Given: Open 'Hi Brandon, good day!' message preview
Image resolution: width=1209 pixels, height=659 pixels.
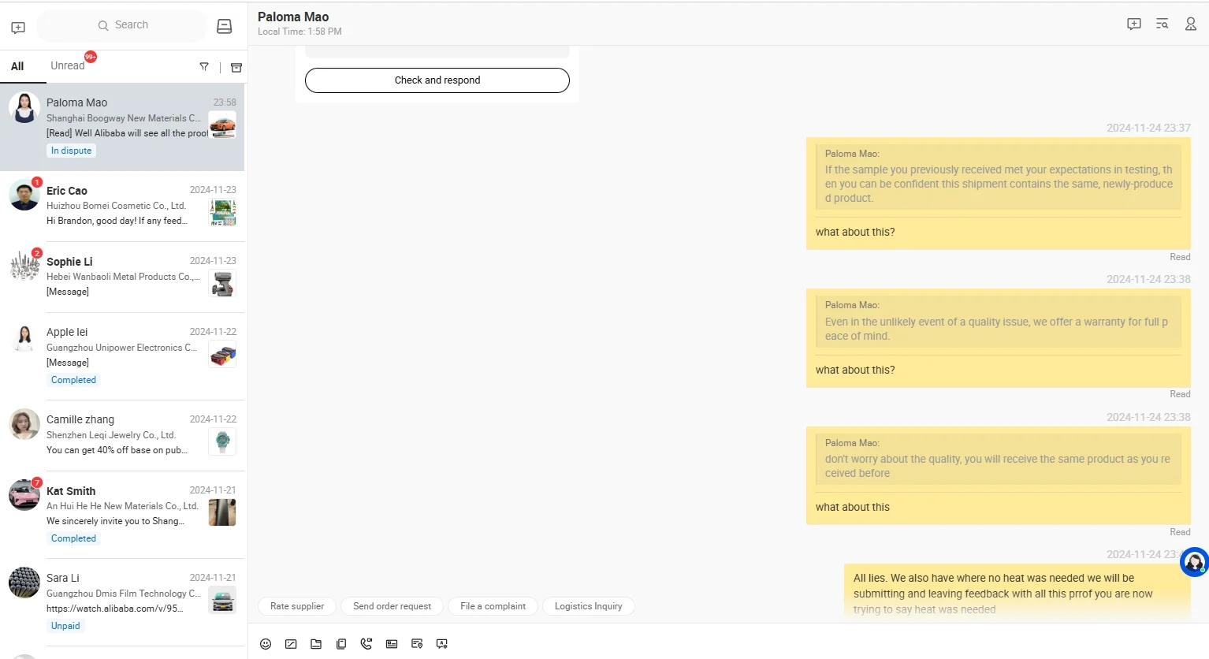Looking at the screenshot, I should pyautogui.click(x=117, y=221).
